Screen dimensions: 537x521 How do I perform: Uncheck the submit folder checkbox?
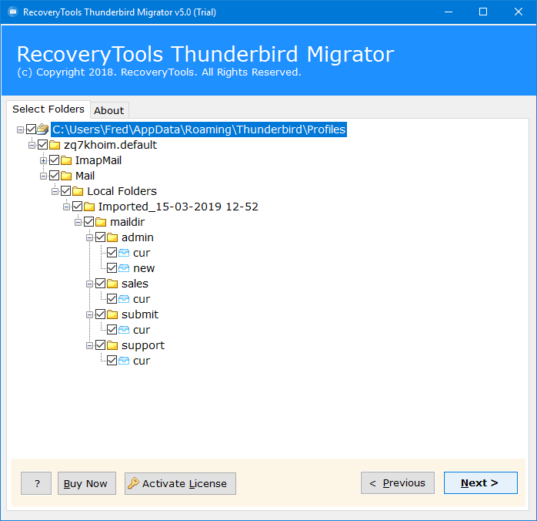[x=100, y=314]
